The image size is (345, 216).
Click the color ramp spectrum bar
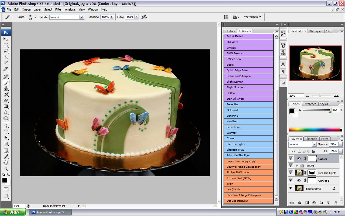(314, 130)
